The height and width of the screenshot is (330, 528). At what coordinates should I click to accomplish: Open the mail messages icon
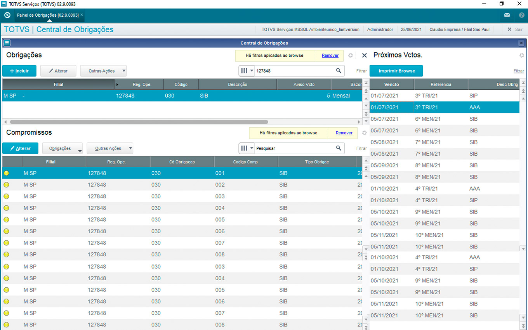click(507, 15)
